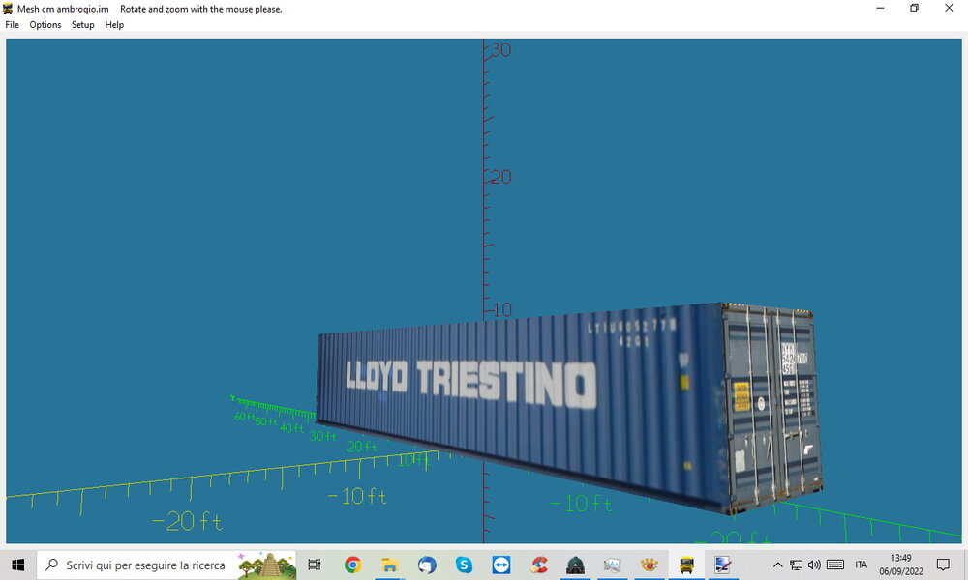Viewport: 968px width, 580px height.
Task: Open the notification center icon
Action: [x=943, y=565]
